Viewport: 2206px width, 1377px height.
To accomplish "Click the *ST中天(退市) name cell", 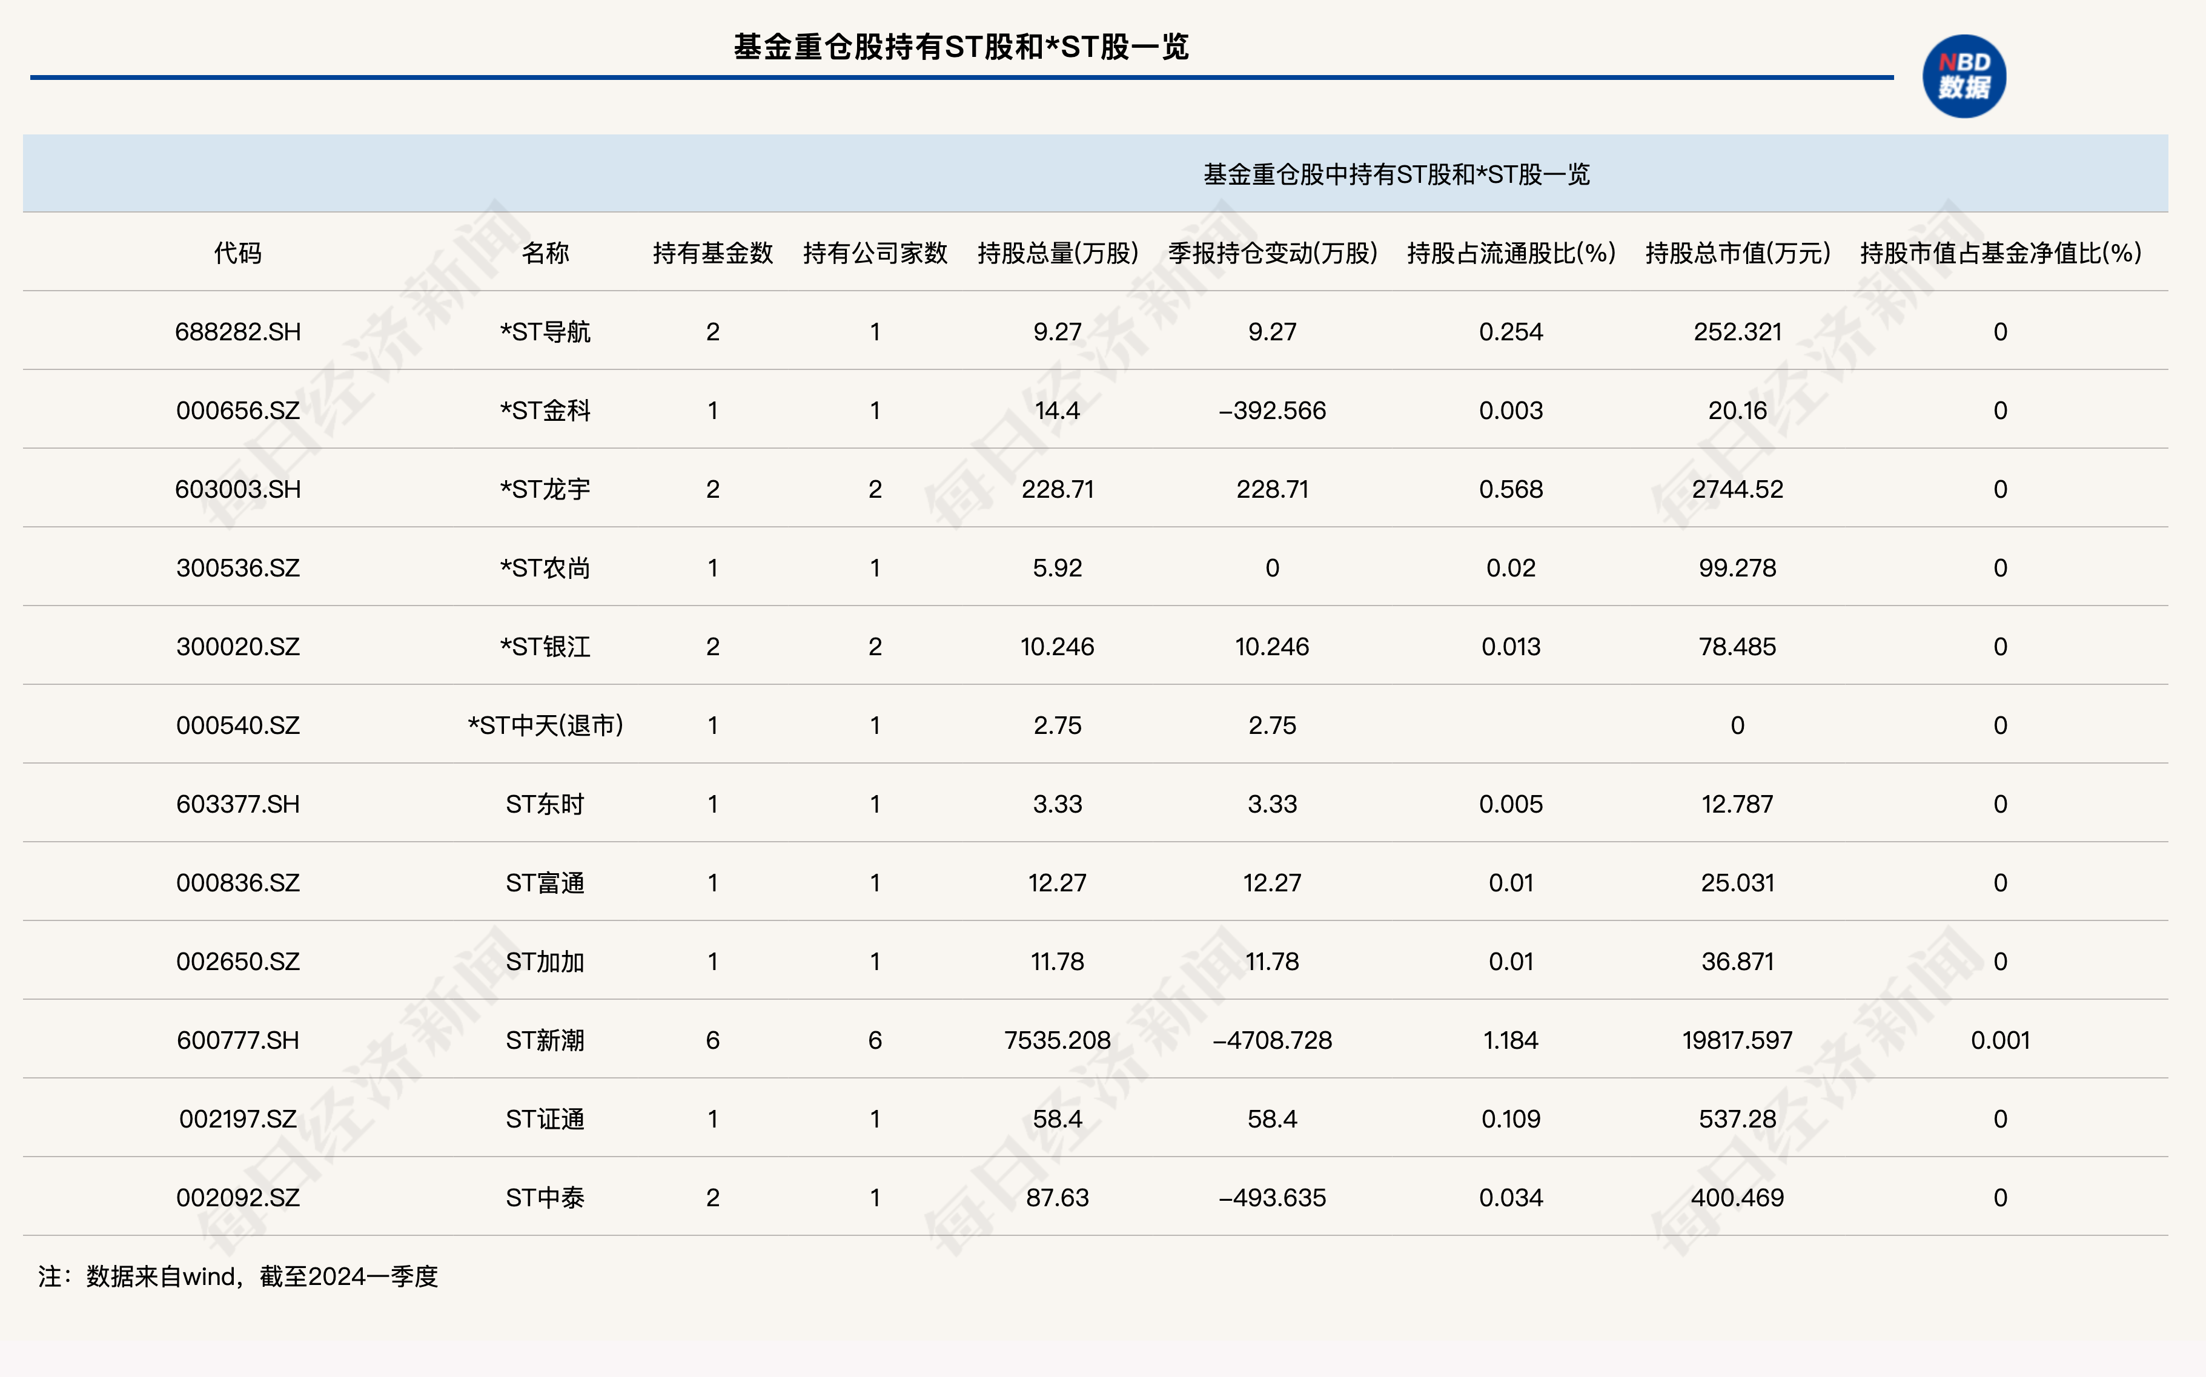I will coord(545,725).
